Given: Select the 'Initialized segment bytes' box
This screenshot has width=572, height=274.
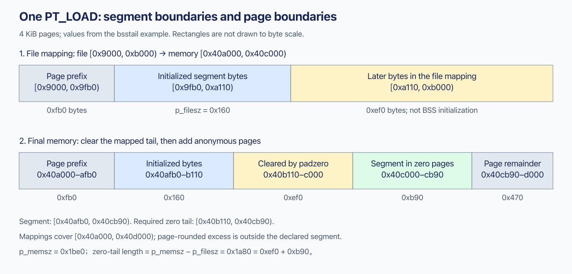Looking at the screenshot, I should tap(203, 83).
